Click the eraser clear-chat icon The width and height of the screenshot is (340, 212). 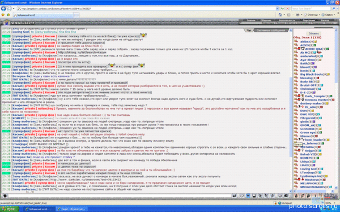(x=242, y=196)
